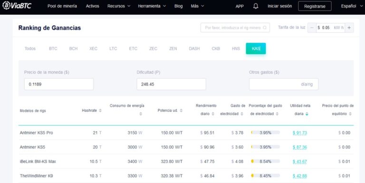Open the Blog page
Screen dimensions: 365x183
click(178, 6)
